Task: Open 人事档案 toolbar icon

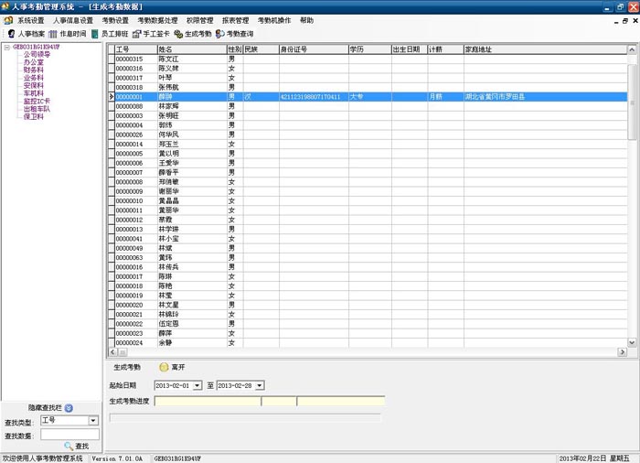Action: [26, 33]
